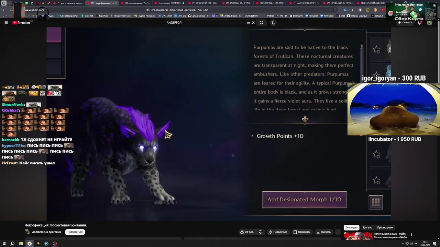Select the Для вас filter chip

tap(367, 227)
